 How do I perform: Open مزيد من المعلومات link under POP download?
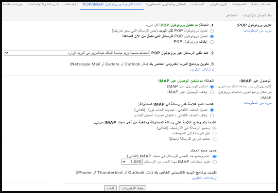[x=258, y=31]
